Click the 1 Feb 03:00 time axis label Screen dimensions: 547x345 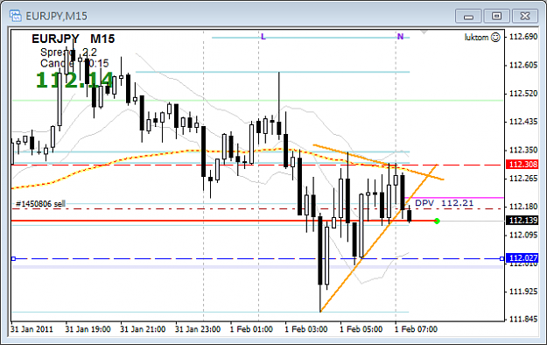point(306,329)
